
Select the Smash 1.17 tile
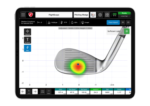119,91
